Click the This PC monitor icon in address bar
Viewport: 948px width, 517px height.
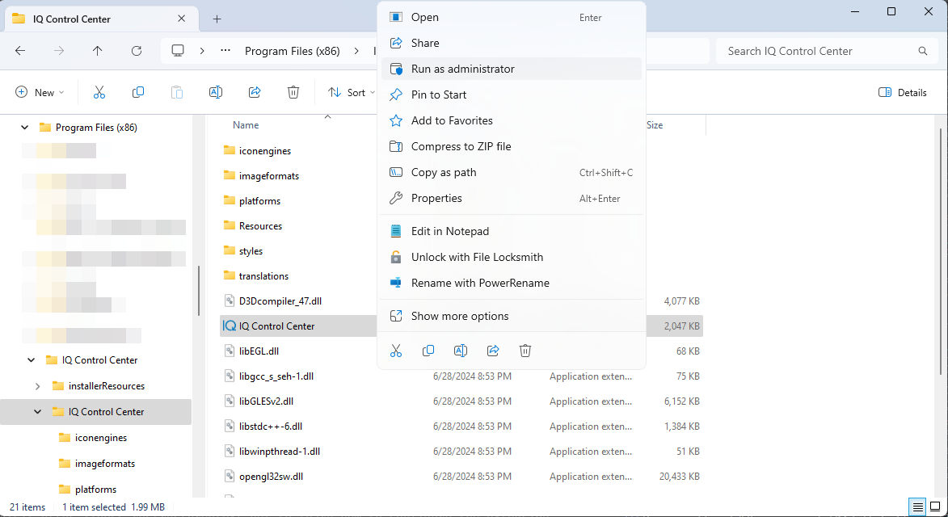click(x=178, y=51)
